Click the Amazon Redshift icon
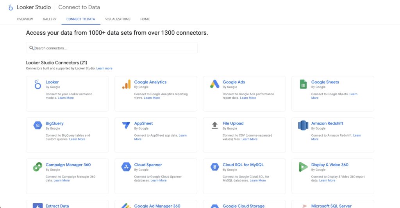Screen dimensions: 400x208 coord(303,125)
